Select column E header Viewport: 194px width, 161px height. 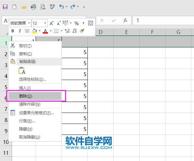coord(126,32)
